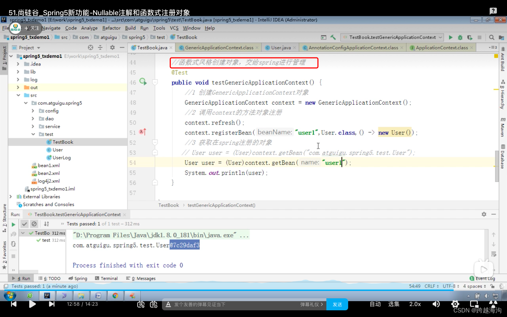This screenshot has width=507, height=317.
Task: Skip to next video
Action: (x=52, y=304)
